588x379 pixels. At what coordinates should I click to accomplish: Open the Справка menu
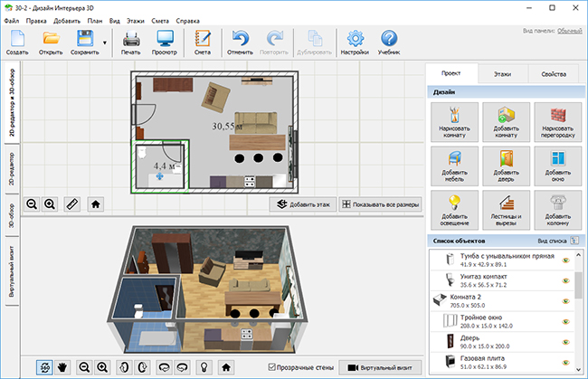click(x=188, y=21)
